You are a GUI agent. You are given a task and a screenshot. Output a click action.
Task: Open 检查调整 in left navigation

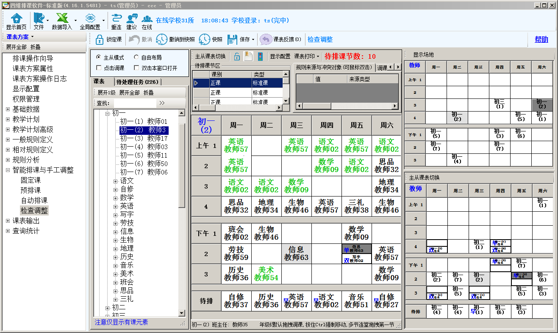[x=34, y=210]
